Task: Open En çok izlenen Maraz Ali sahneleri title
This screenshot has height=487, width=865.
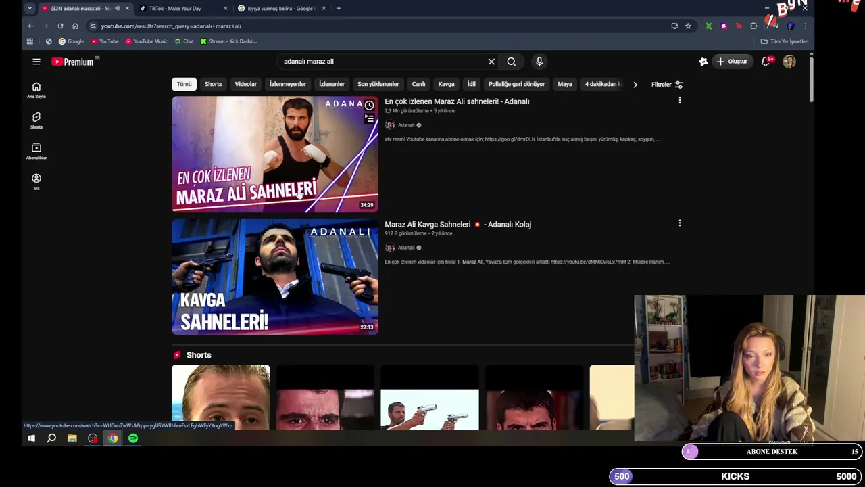Action: 457,101
